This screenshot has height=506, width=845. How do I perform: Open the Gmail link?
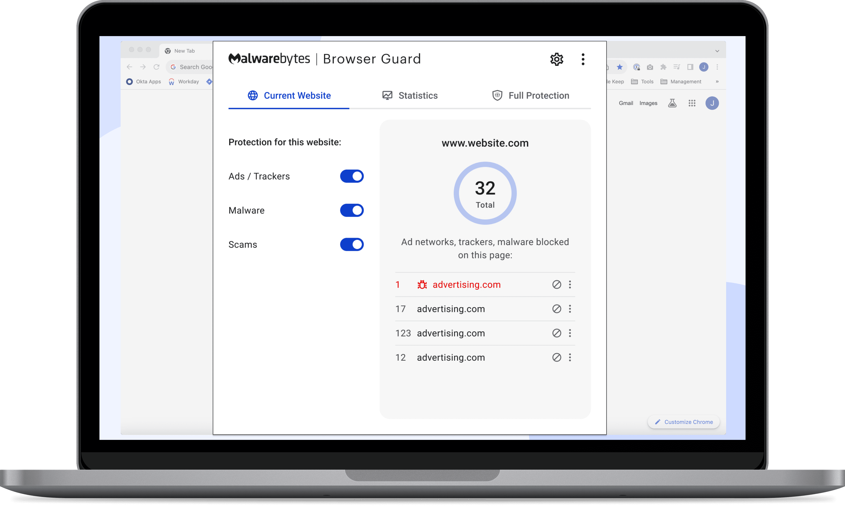[626, 103]
